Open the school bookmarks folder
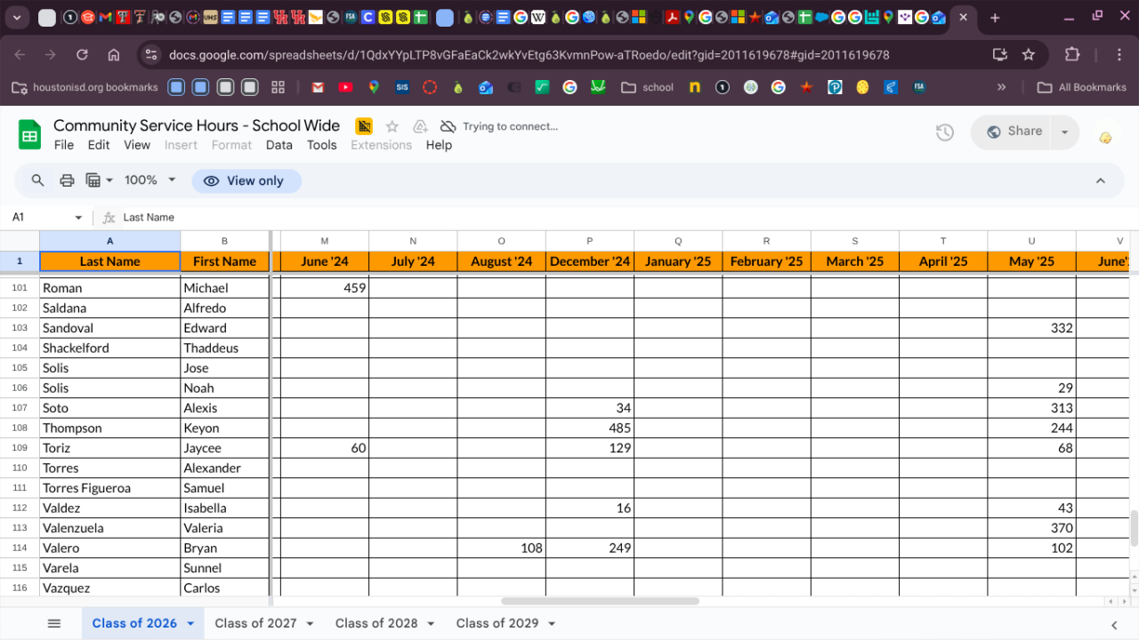1139x640 pixels. tap(648, 87)
